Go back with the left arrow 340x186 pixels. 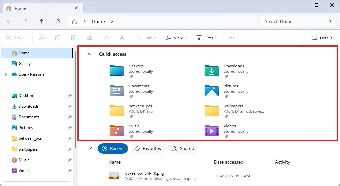tap(9, 21)
